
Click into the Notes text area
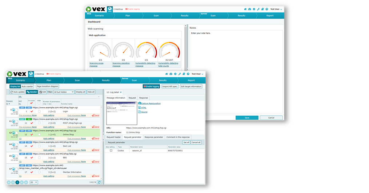point(236,72)
